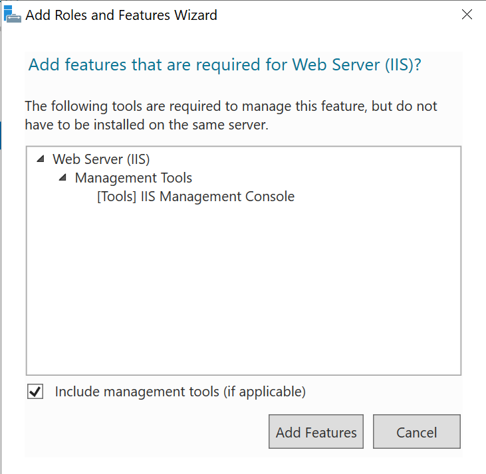This screenshot has height=474, width=486.
Task: Close the Add Roles and Features Wizard dialog
Action: point(467,15)
